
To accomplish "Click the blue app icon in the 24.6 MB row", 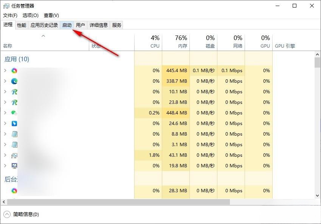I will 14,124.
